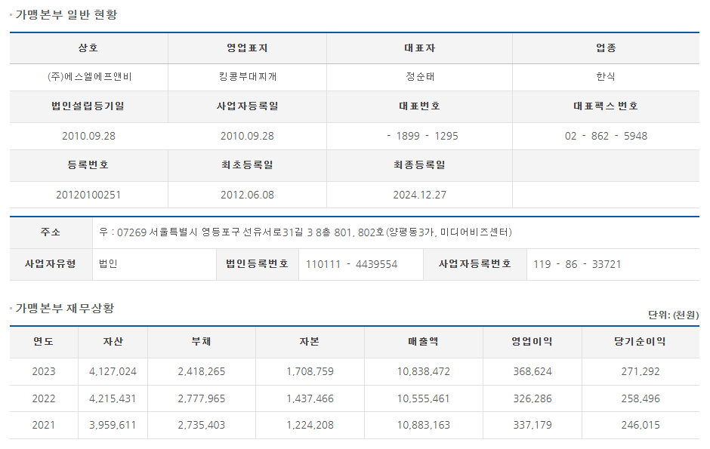Click the unit label 단위: (천원)

(673, 315)
